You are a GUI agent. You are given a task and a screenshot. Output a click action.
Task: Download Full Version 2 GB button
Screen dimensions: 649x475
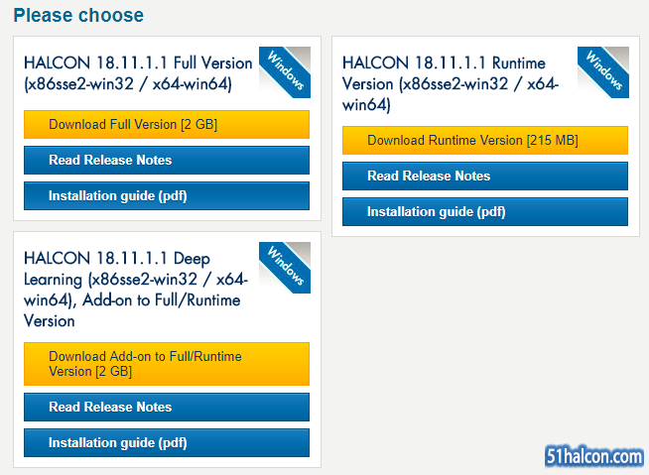167,124
